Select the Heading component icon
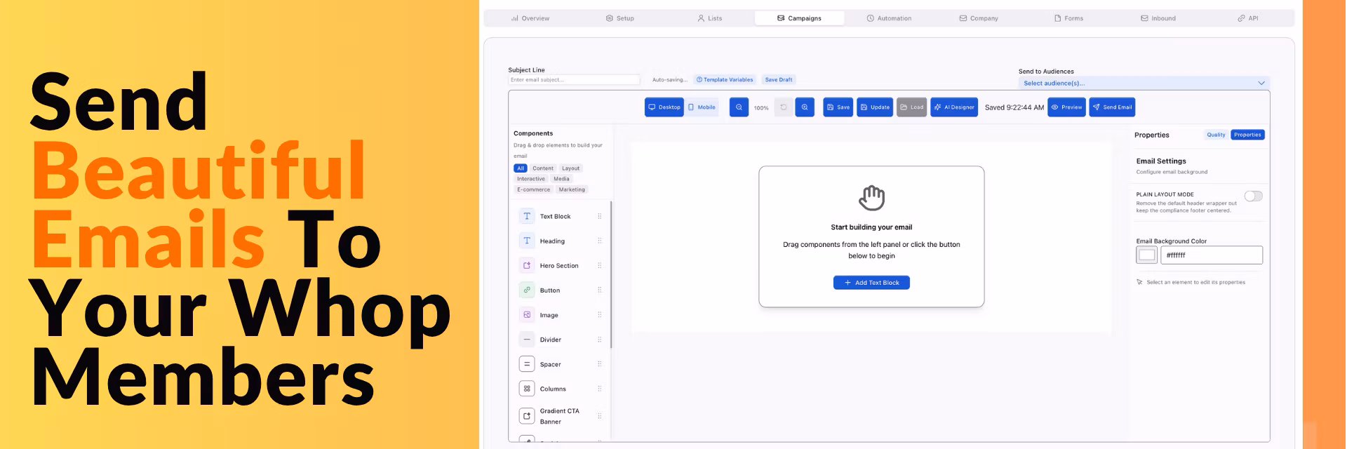 coord(527,241)
